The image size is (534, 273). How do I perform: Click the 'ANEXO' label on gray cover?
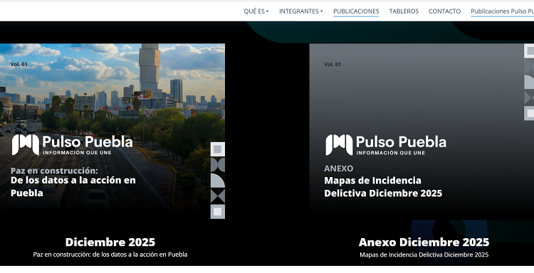coord(338,168)
